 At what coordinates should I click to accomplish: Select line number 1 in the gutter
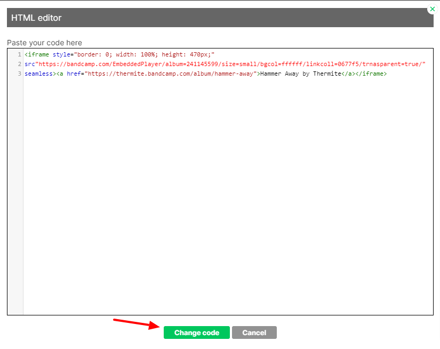coord(19,54)
